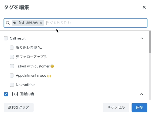Click the running emoji beside 要フォローアップ

pos(45,57)
